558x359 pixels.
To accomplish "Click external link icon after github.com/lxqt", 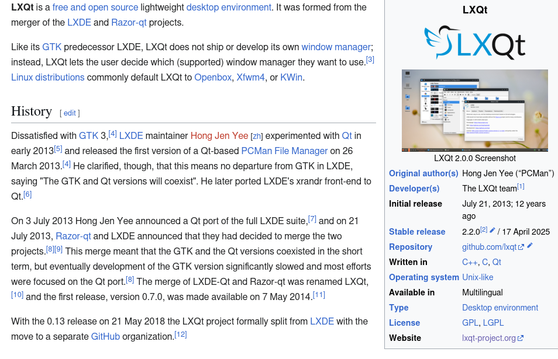I will point(521,247).
